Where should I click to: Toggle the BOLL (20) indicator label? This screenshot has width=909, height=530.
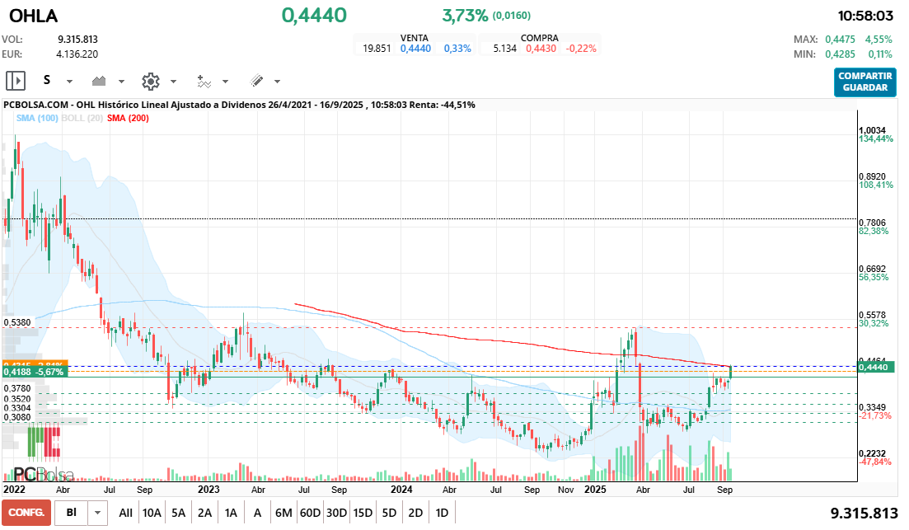[x=82, y=119]
